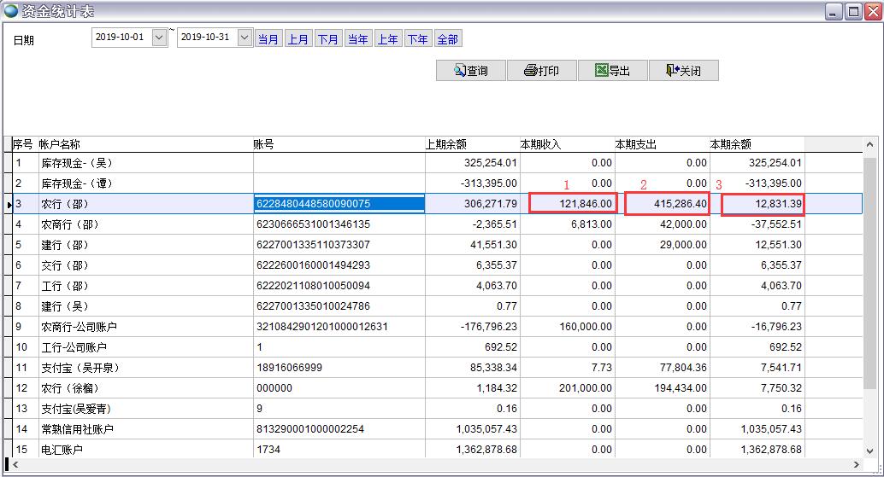
Task: Choose the 下年 (next year) date range
Action: click(418, 39)
